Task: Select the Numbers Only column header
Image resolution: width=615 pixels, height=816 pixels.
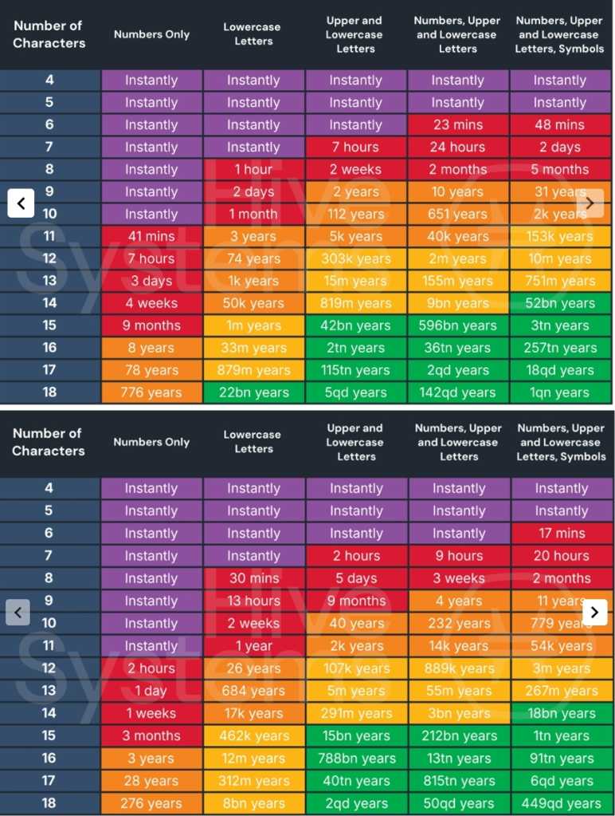Action: 151,34
